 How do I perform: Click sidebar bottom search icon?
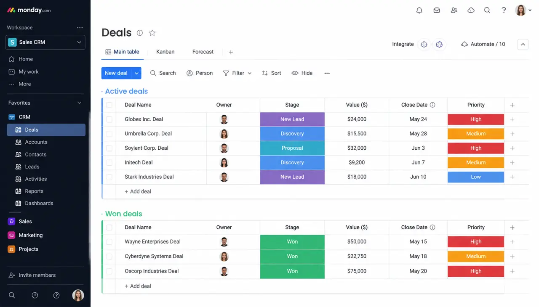[x=12, y=295]
